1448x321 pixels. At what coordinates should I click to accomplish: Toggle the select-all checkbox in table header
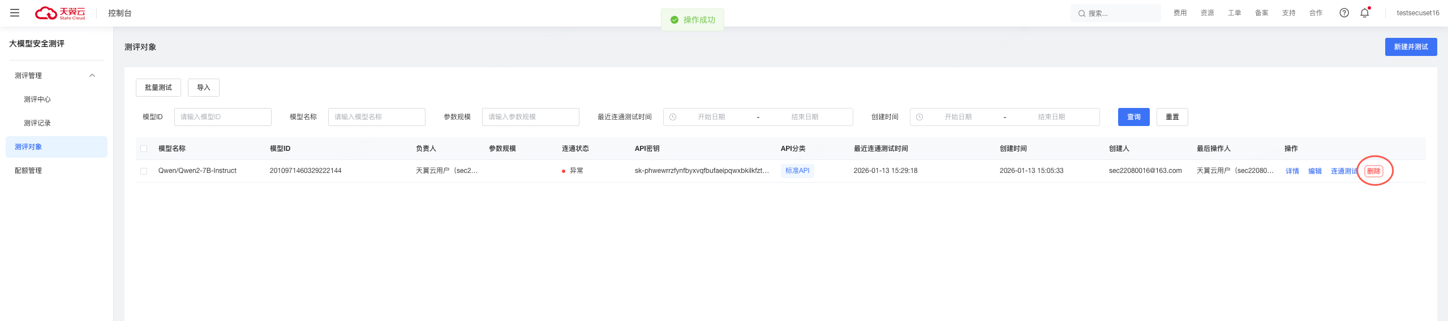(x=144, y=149)
